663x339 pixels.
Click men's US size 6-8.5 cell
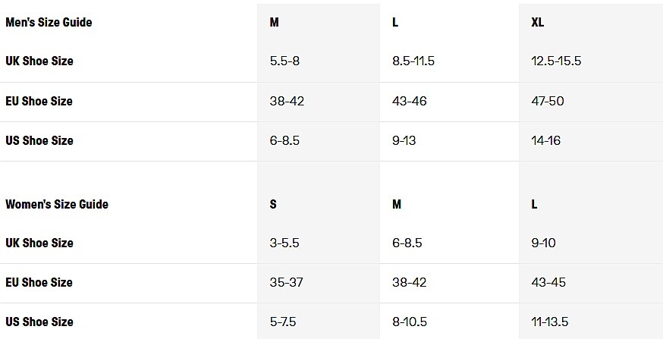coord(285,140)
